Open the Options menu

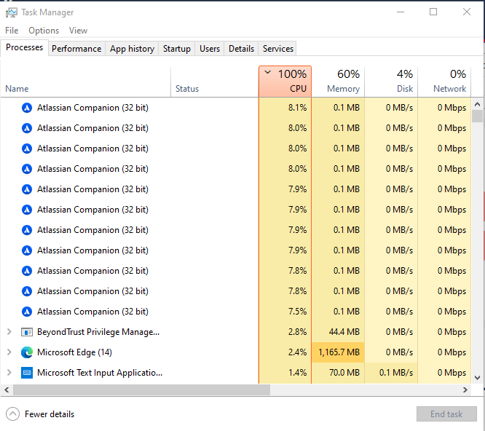tap(44, 31)
